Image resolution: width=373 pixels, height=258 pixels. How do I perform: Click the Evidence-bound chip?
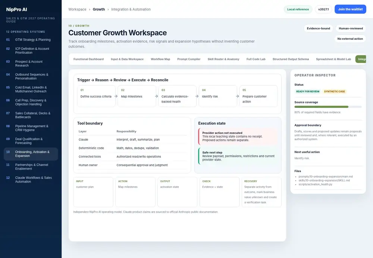coord(318,29)
